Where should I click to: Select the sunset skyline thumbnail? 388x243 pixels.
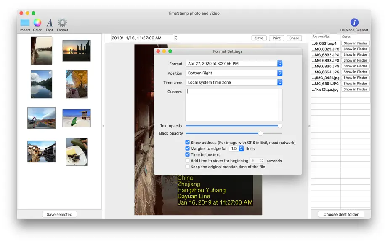(77, 51)
